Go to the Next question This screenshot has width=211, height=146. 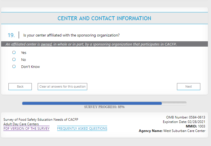coord(188,86)
